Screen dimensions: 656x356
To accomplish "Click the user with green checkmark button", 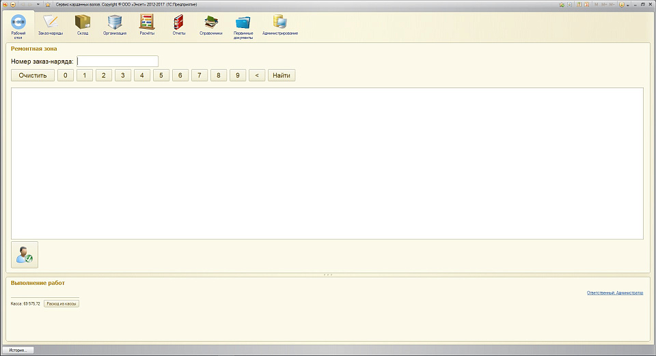I will (25, 254).
